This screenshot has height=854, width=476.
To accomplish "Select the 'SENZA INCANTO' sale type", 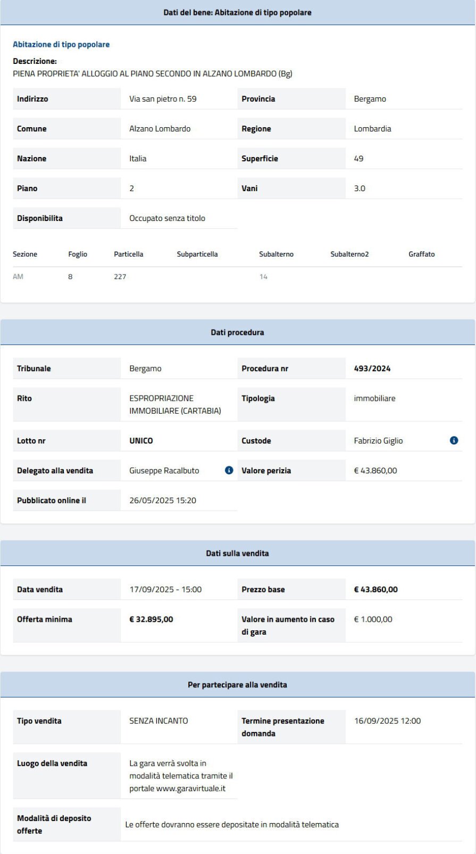I will [x=158, y=721].
